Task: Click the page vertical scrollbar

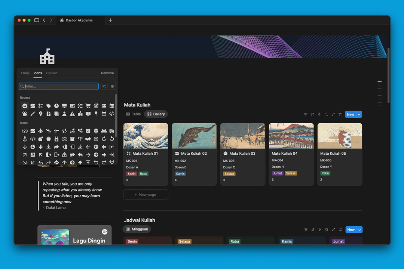Action: (x=388, y=75)
